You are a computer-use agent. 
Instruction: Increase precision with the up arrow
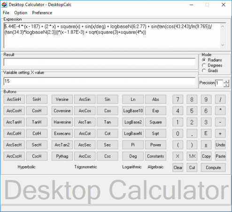226,82
